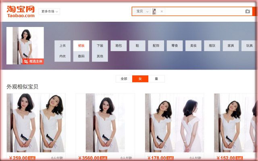Select the 零食 category
This screenshot has height=161, width=258.
click(175, 45)
